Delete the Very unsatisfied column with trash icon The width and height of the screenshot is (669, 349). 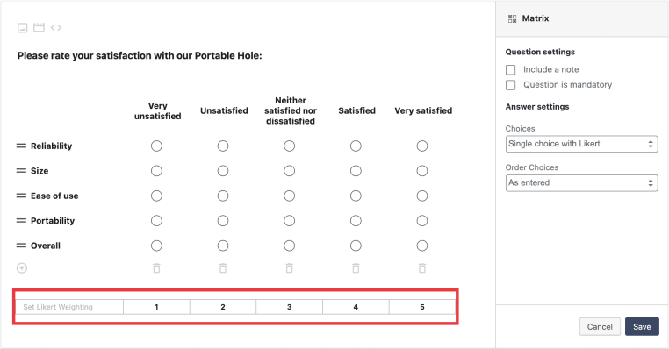[156, 268]
